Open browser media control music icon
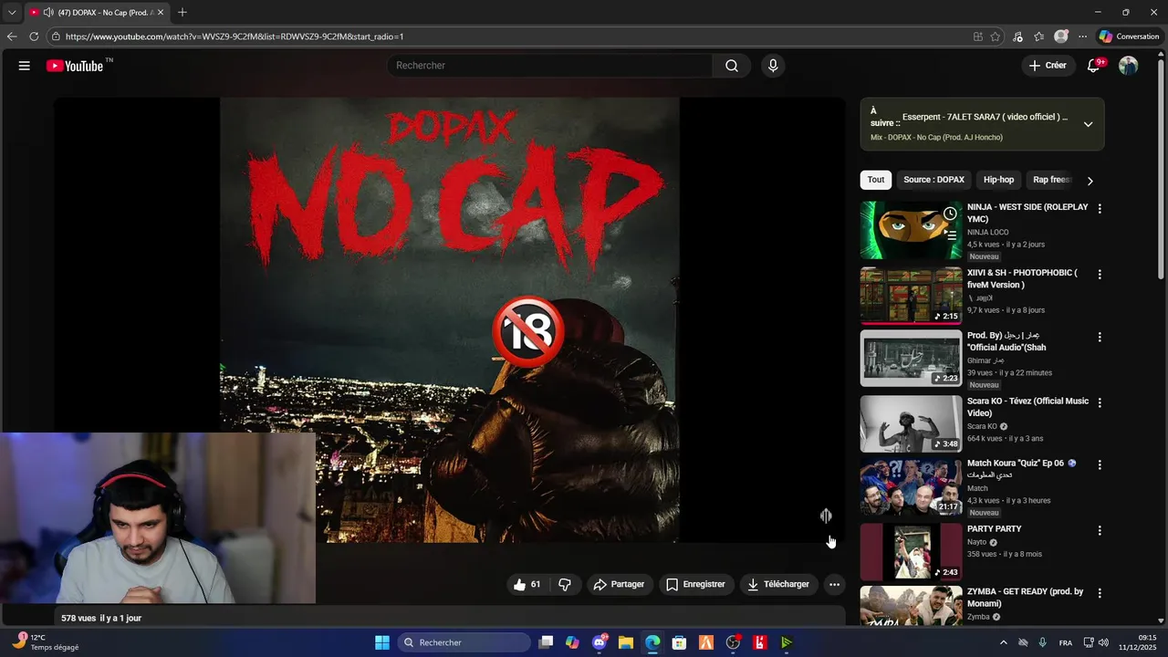Viewport: 1168px width, 657px height. tap(1017, 36)
